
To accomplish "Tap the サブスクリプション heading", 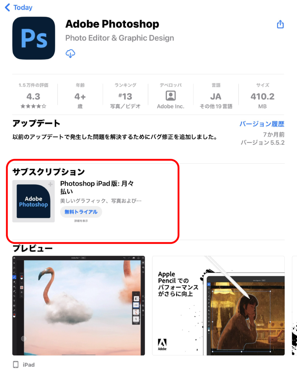I will coord(48,172).
